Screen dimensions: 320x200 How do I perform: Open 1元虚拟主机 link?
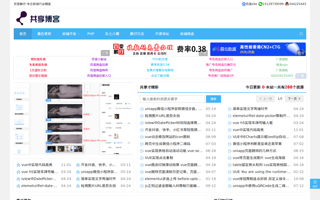click(38, 70)
